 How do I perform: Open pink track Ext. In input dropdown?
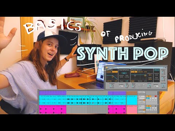point(141,106)
